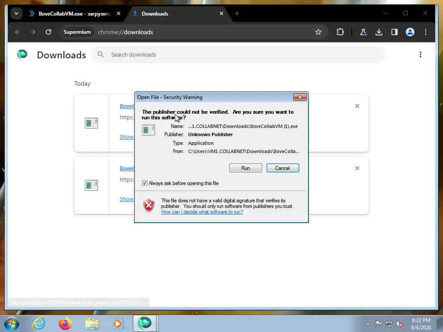Toggle the side panel icon
Screen dimensions: 443x332
click(395, 32)
